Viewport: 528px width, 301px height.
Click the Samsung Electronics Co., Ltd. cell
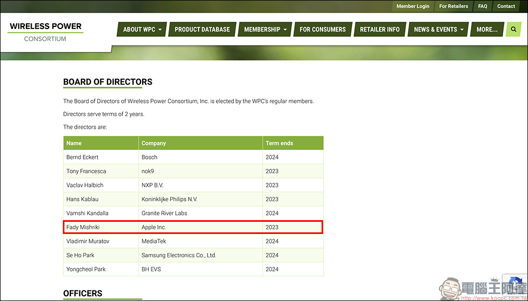coord(201,255)
